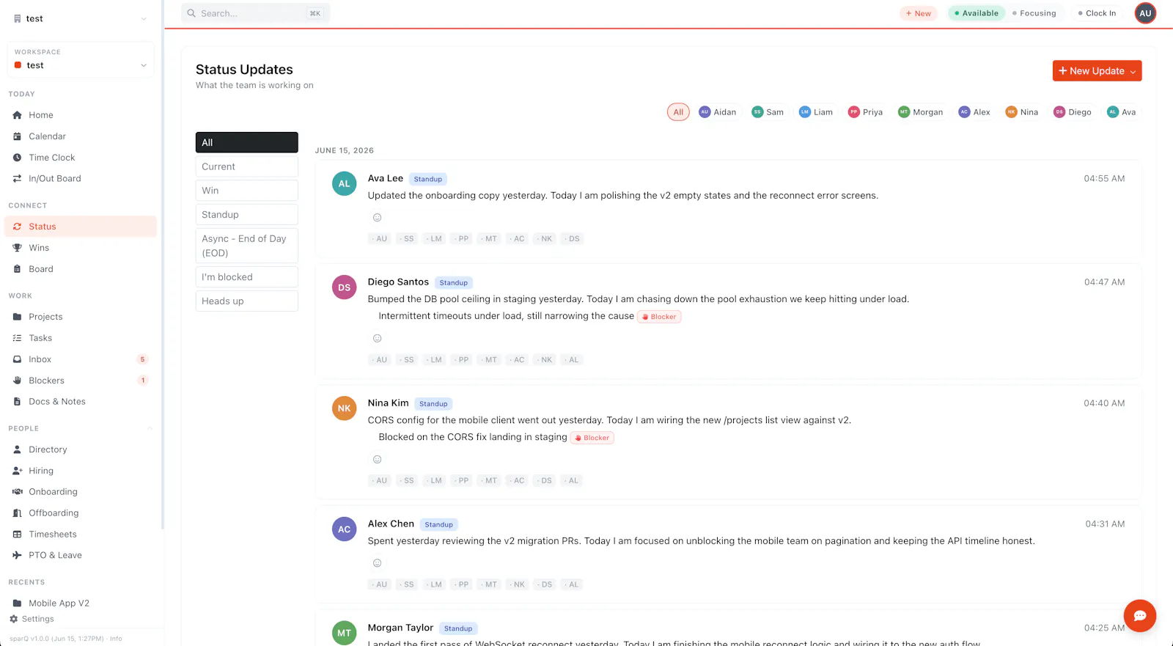The width and height of the screenshot is (1173, 646).
Task: Filter updates by Ava
Action: pos(1122,112)
